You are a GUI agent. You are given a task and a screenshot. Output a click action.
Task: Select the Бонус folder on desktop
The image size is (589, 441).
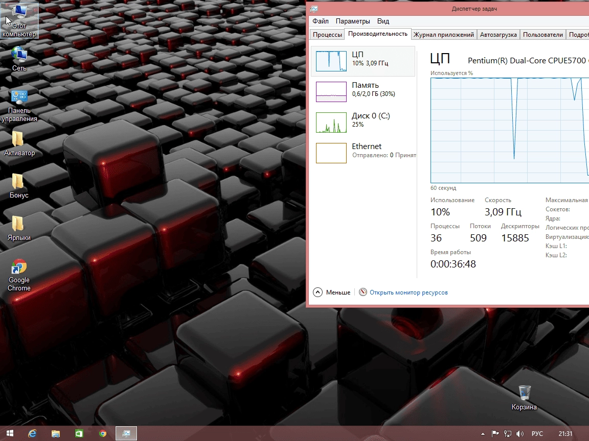pos(19,186)
